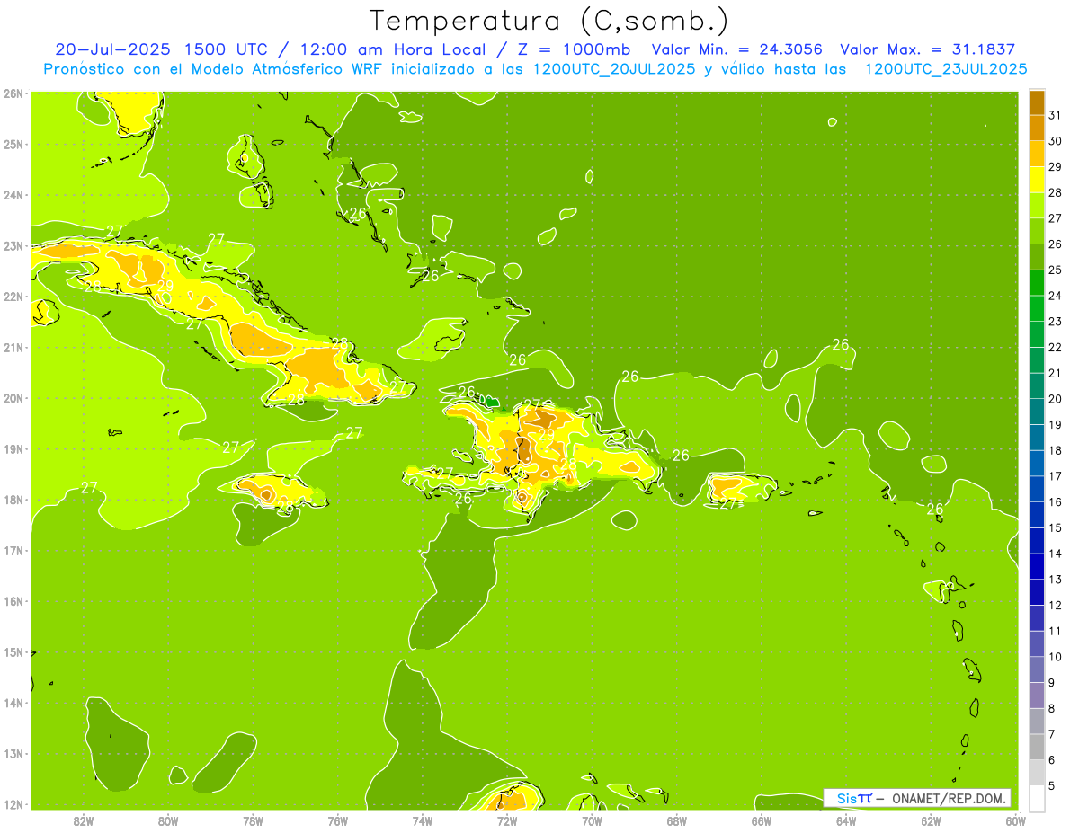The image size is (1079, 833).
Task: Click the legend scale value '15'
Action: coord(1056,527)
